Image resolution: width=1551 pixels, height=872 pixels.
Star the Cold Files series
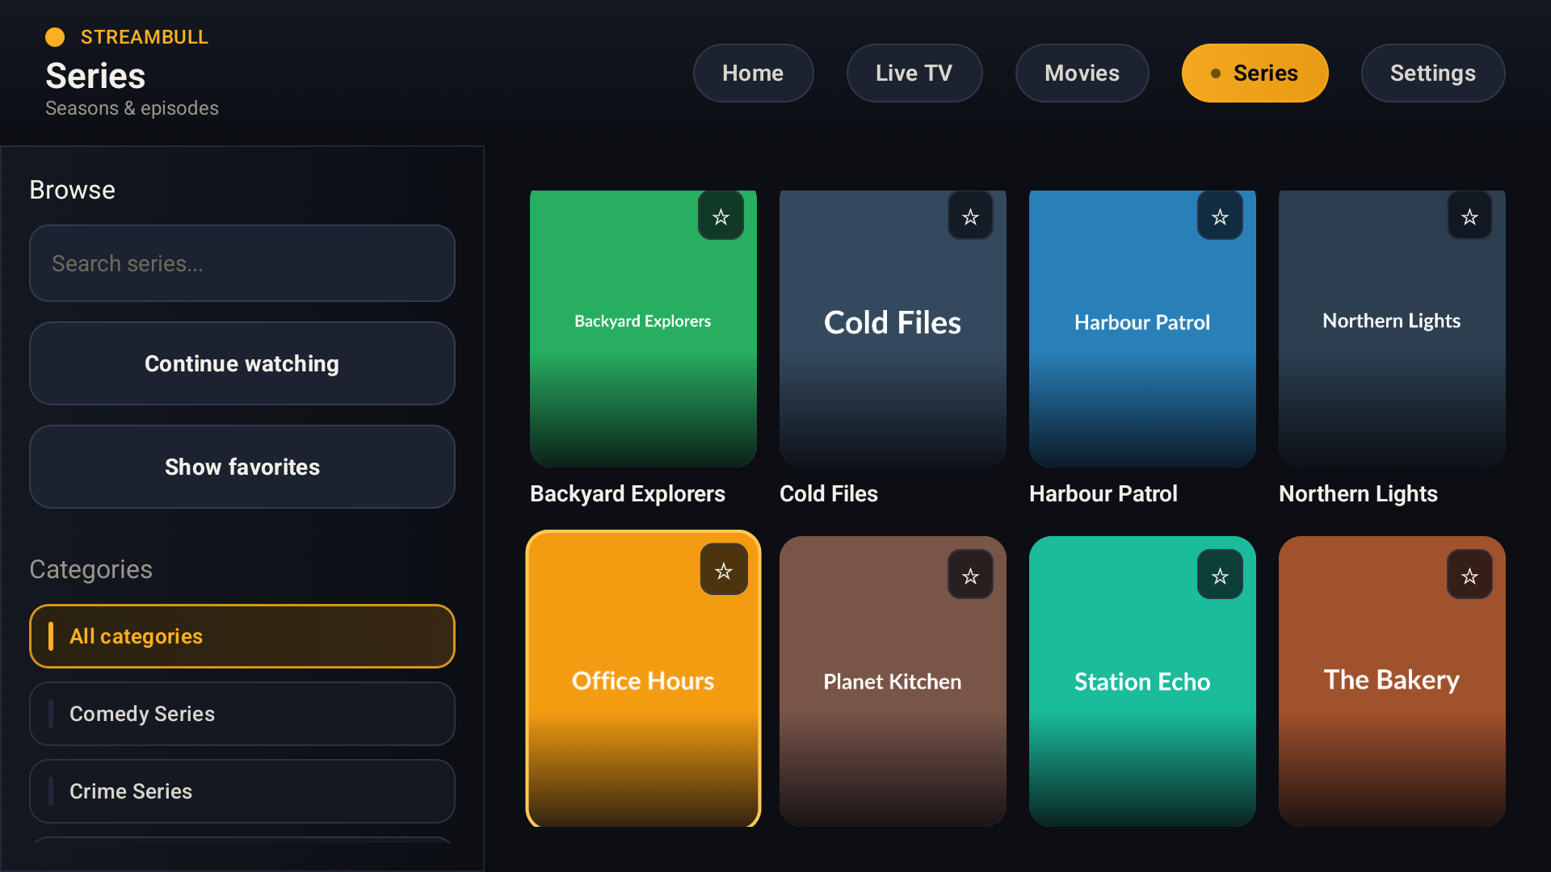point(970,216)
